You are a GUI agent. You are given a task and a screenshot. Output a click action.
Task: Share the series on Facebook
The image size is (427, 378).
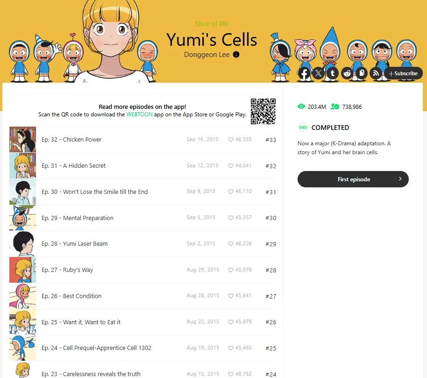click(x=304, y=73)
